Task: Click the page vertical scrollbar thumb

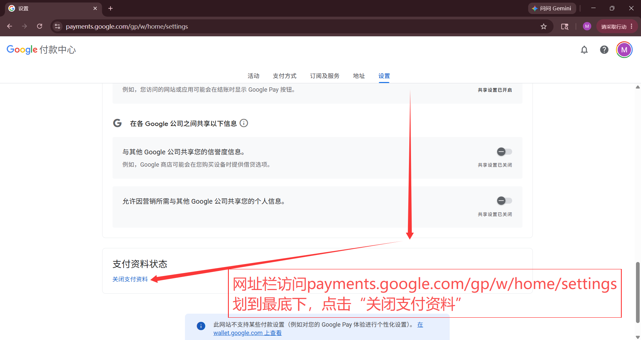Action: coord(638,293)
